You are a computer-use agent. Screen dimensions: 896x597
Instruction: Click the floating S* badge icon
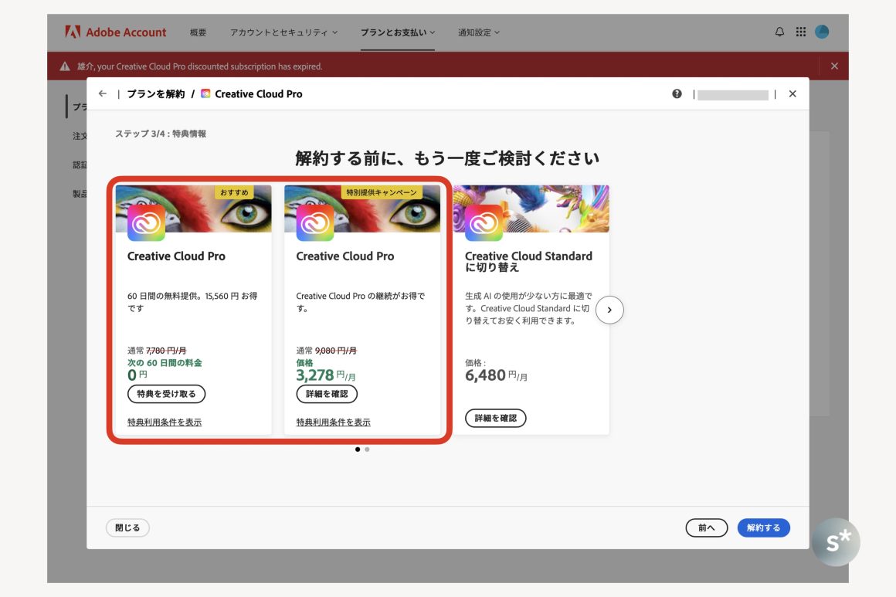pos(836,542)
